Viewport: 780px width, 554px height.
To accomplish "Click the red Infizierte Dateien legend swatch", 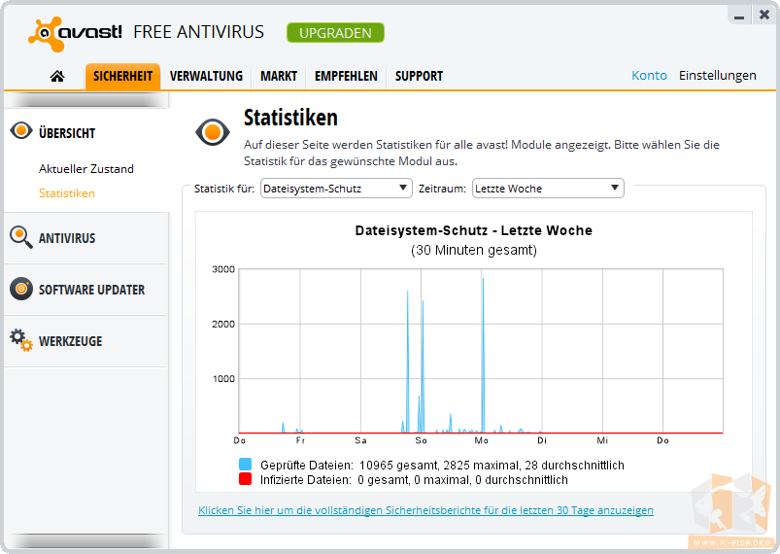I will [245, 479].
